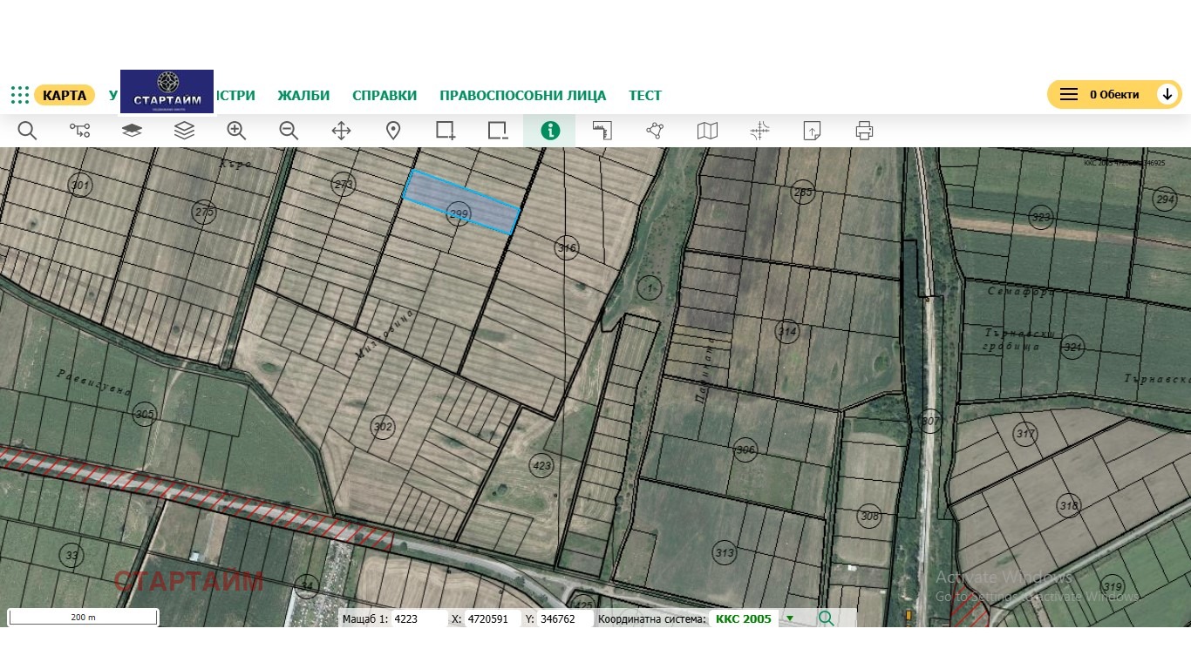Expand the 0 Обекти panel arrow

pyautogui.click(x=1167, y=94)
